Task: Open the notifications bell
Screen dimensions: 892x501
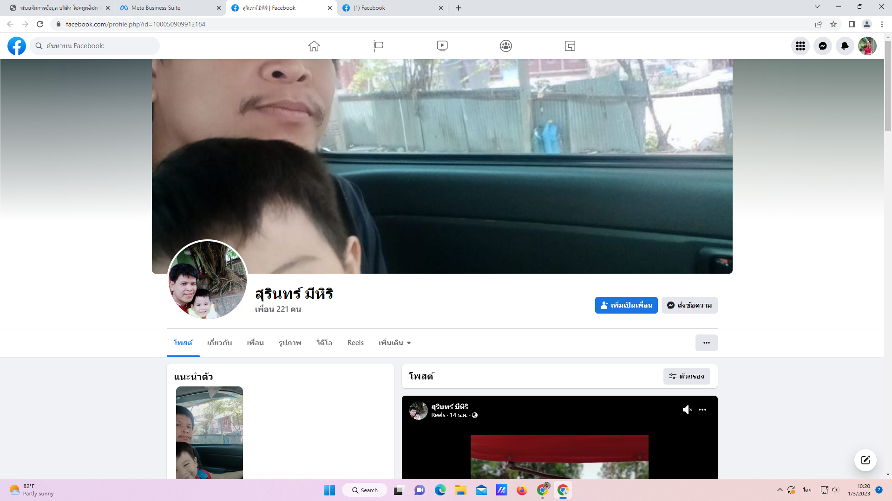Action: tap(845, 46)
